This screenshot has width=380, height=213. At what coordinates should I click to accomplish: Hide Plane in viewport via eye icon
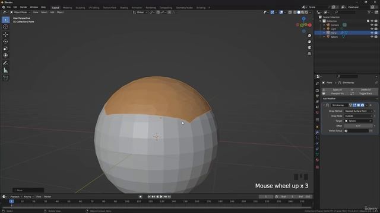(x=372, y=33)
